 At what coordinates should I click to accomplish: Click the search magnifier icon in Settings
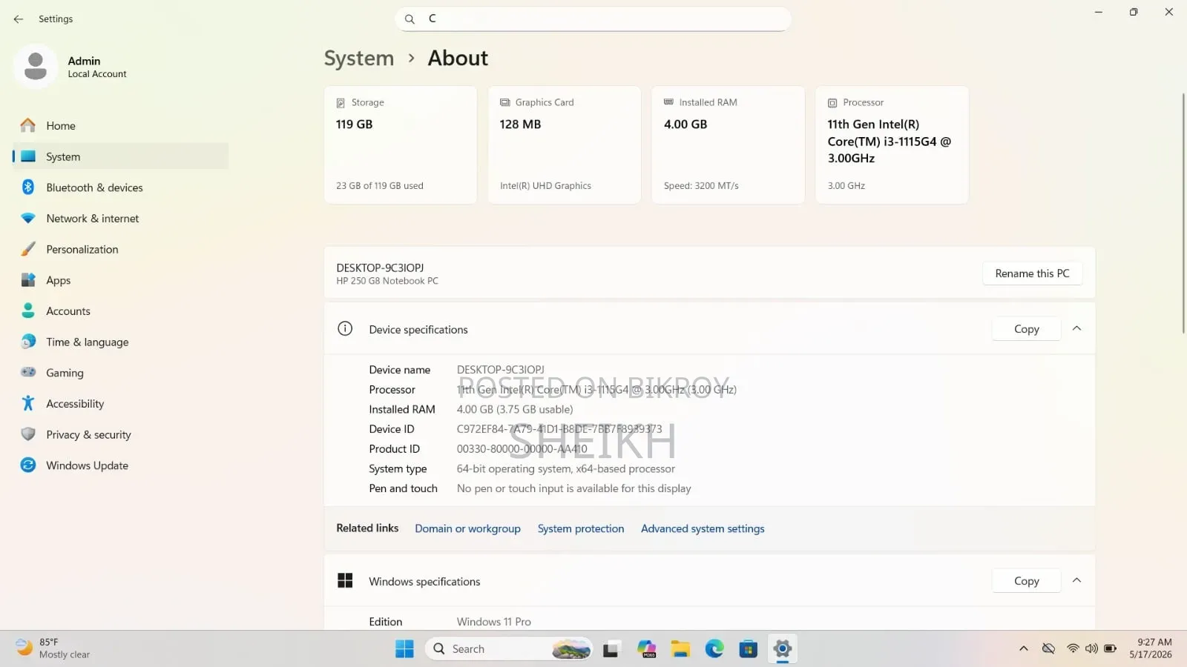(x=410, y=19)
